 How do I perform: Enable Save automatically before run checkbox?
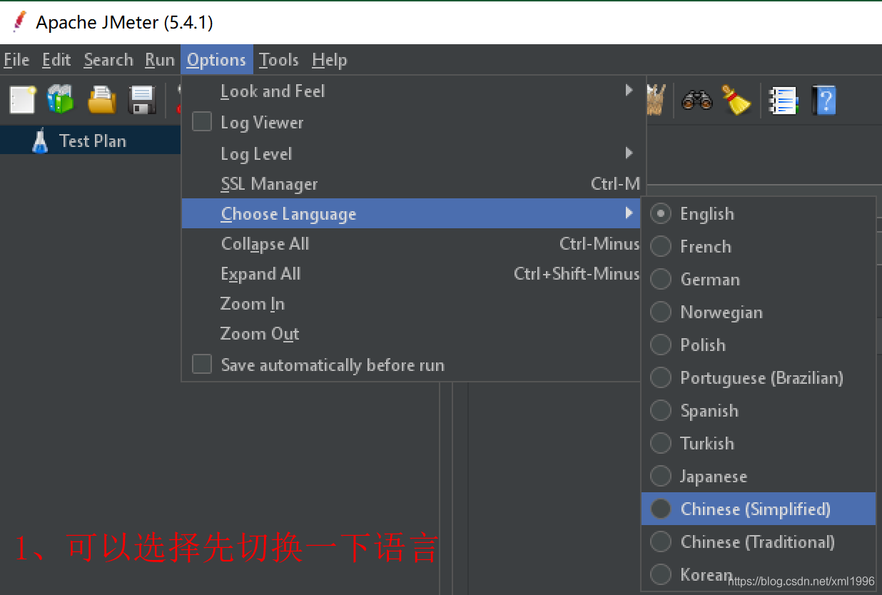click(202, 365)
